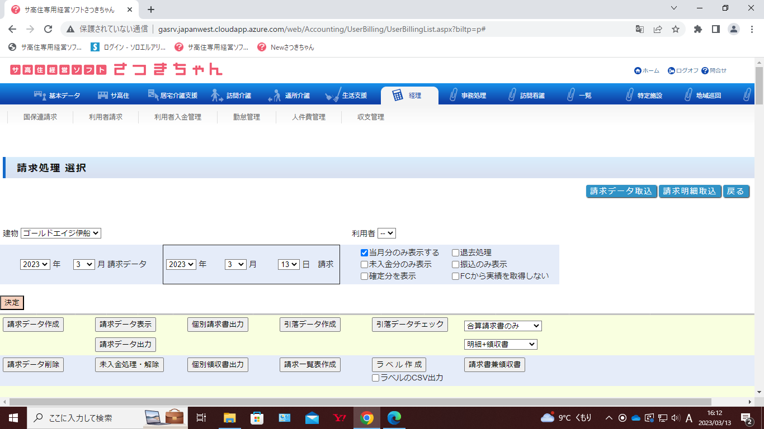Click the 生活支援 broom icon
Screen dimensions: 764x429
[x=332, y=96]
